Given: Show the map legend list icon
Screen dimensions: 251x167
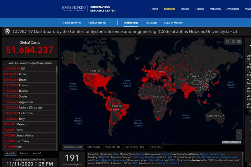Looking at the screenshot, I should tap(233, 41).
